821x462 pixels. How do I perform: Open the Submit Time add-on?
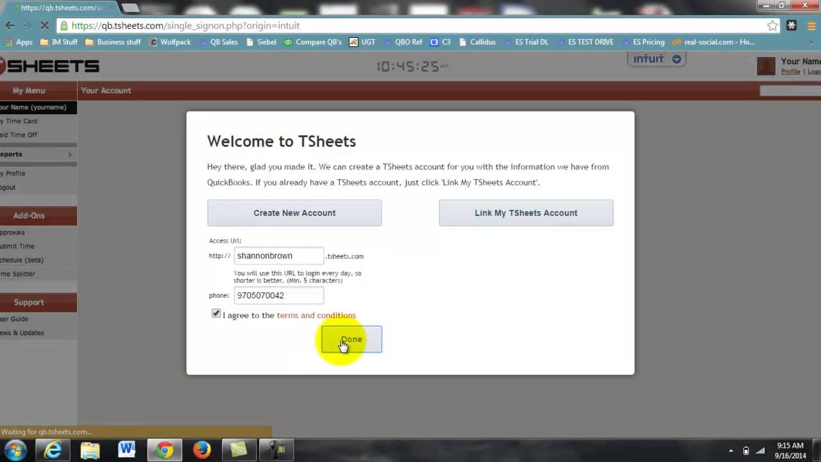[x=17, y=246]
